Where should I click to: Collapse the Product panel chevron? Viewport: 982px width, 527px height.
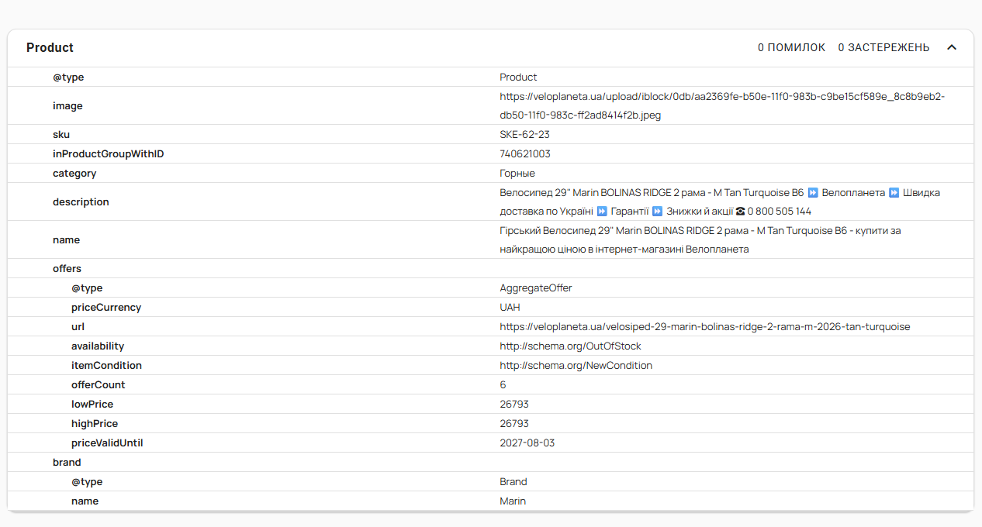pos(952,47)
